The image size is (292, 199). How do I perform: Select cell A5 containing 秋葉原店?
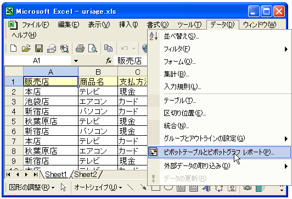click(50, 121)
